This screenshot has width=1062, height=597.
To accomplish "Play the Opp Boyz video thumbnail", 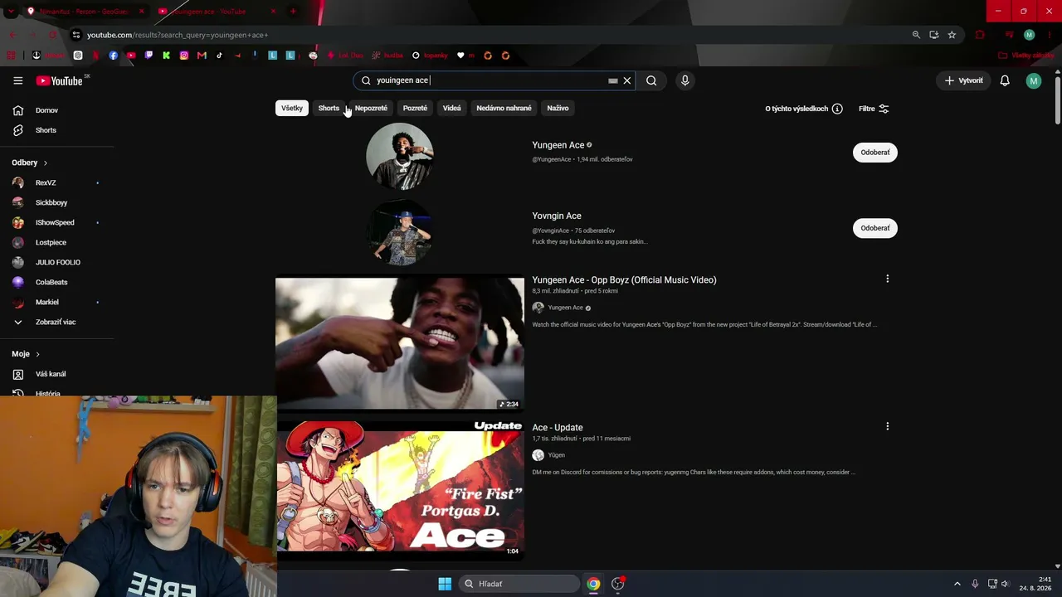I will [x=400, y=344].
